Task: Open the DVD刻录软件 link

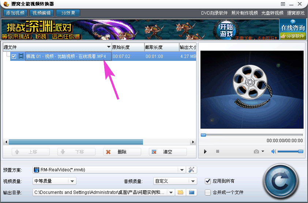Action: (214, 13)
